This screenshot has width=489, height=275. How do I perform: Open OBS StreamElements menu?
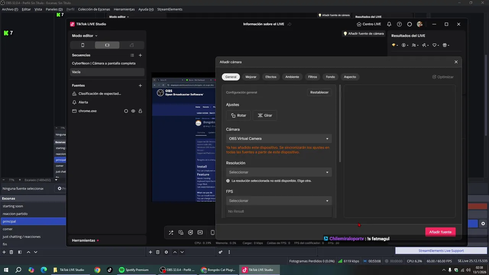coord(170,9)
